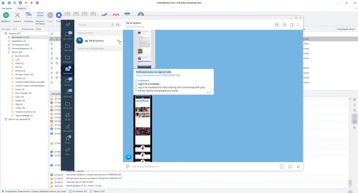Click the green Добавить button in ZennoPoster

[6, 15]
